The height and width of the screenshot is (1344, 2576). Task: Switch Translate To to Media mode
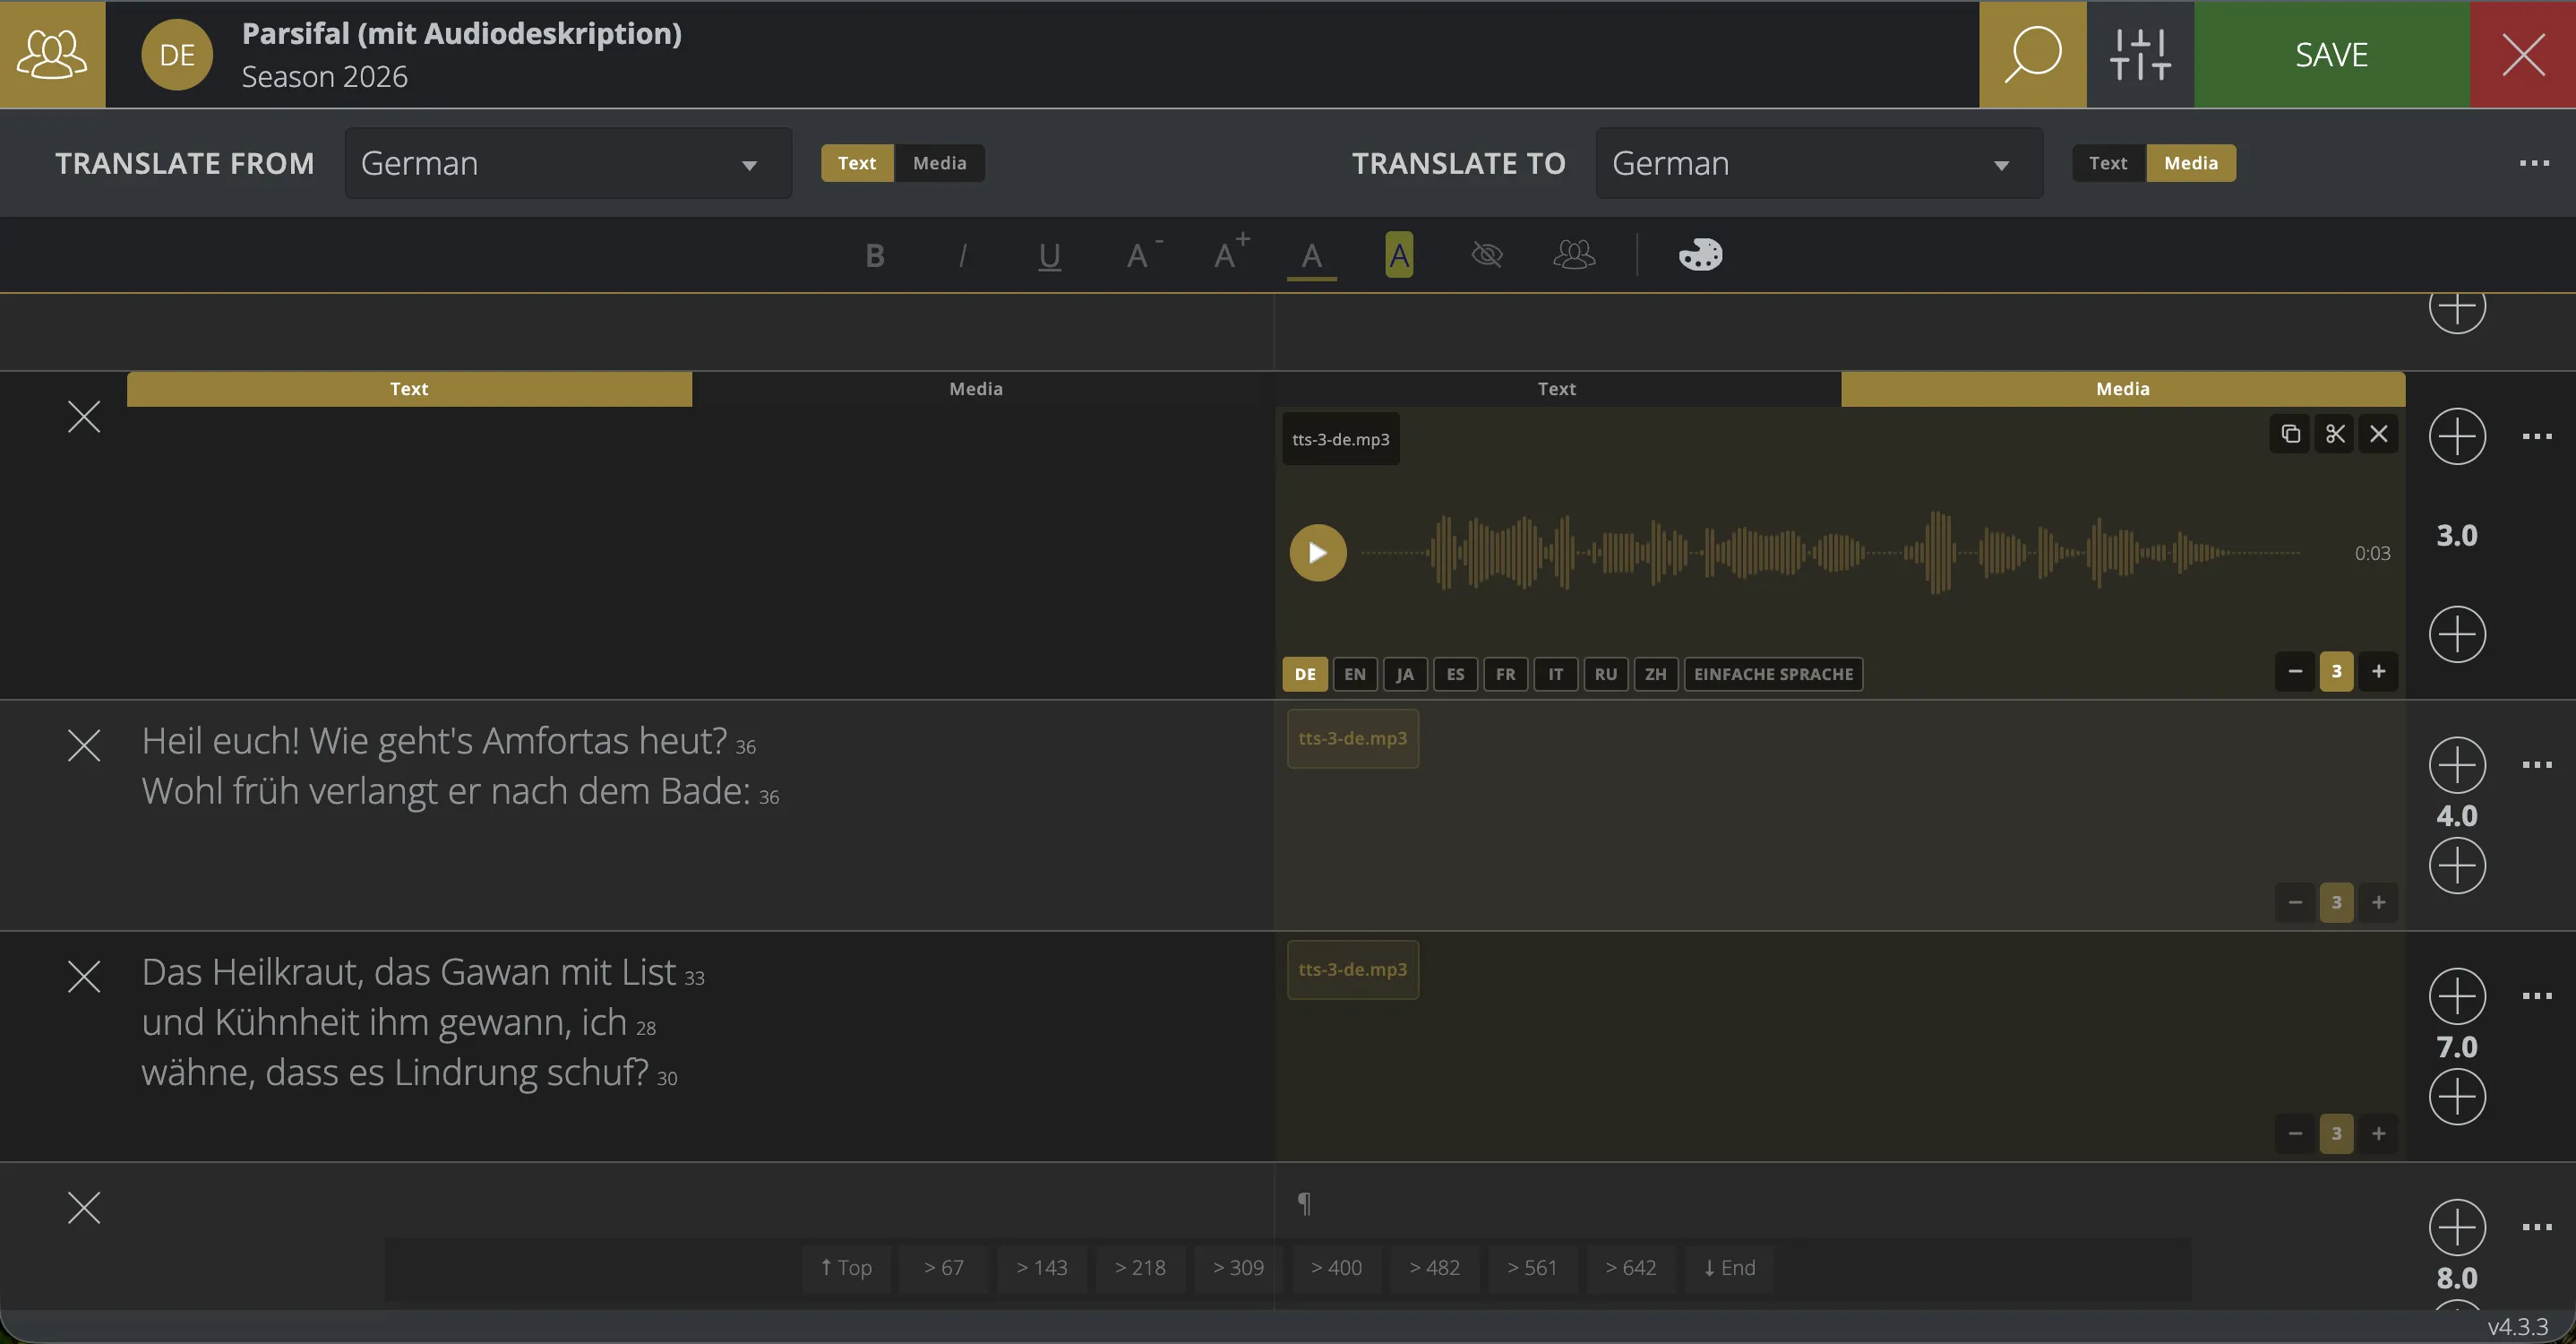point(2191,163)
